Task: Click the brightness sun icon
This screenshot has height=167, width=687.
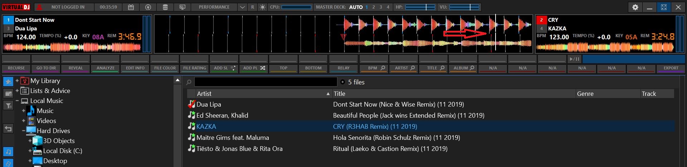Action: tap(263, 7)
